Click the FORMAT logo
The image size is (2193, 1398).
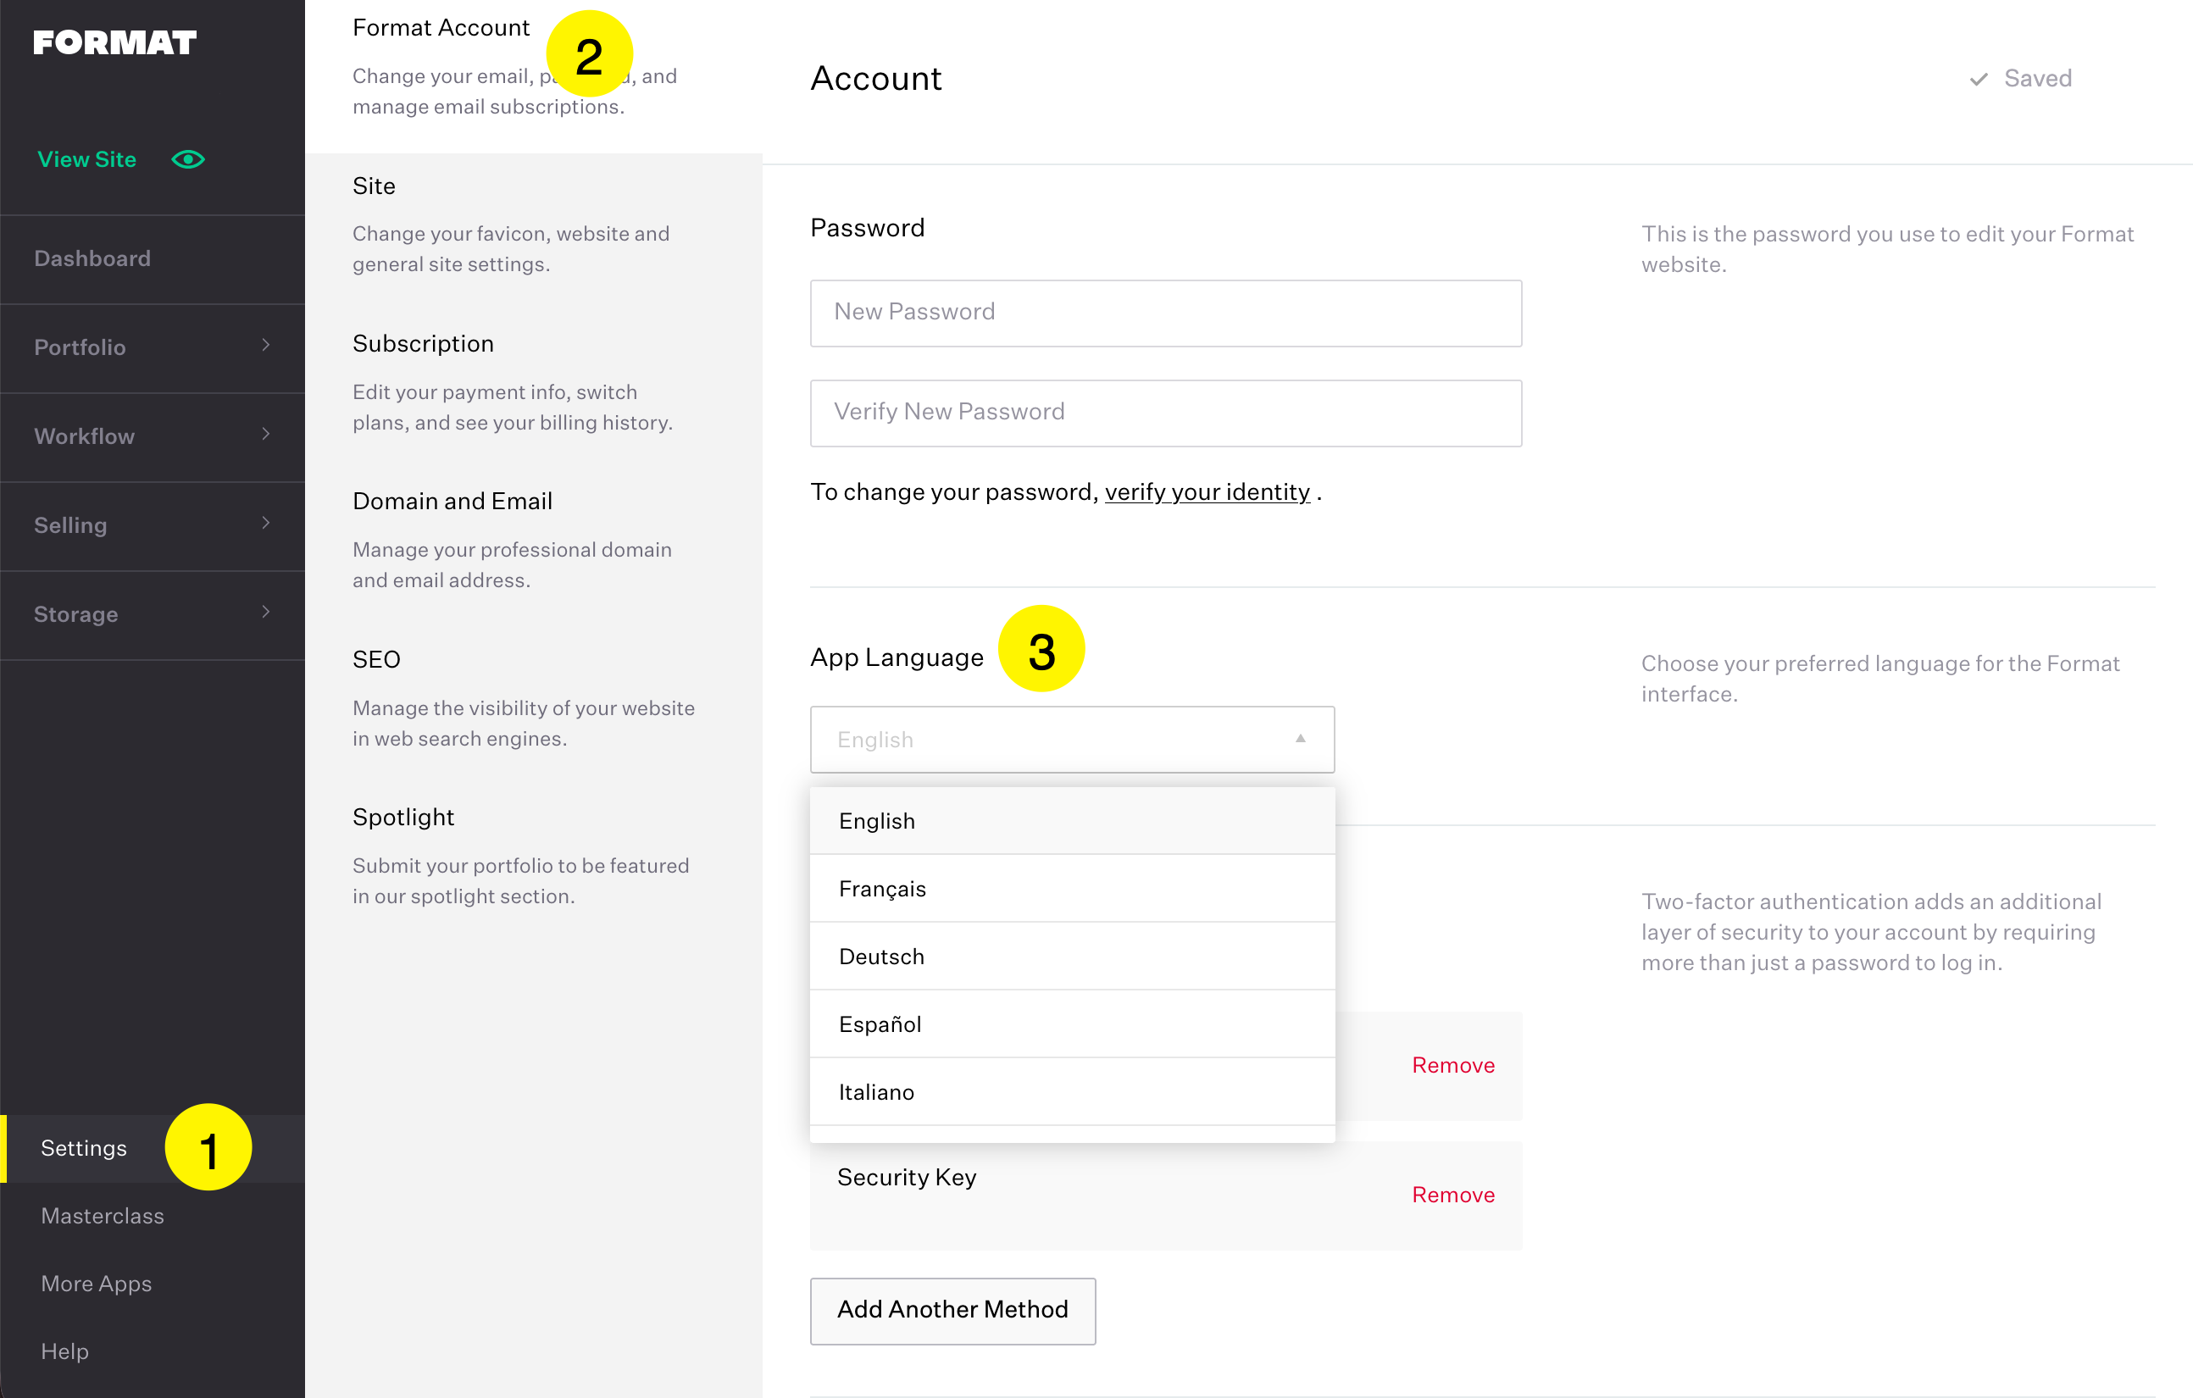tap(114, 43)
